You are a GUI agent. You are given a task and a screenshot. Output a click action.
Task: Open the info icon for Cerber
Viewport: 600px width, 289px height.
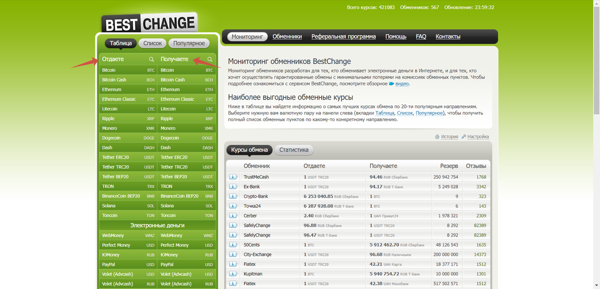(x=233, y=215)
